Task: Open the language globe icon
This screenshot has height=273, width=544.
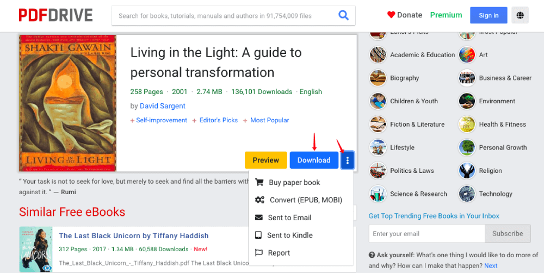Action: pyautogui.click(x=520, y=15)
